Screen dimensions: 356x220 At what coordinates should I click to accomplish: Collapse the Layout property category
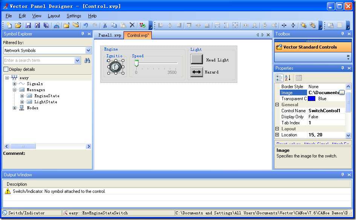[x=277, y=129]
